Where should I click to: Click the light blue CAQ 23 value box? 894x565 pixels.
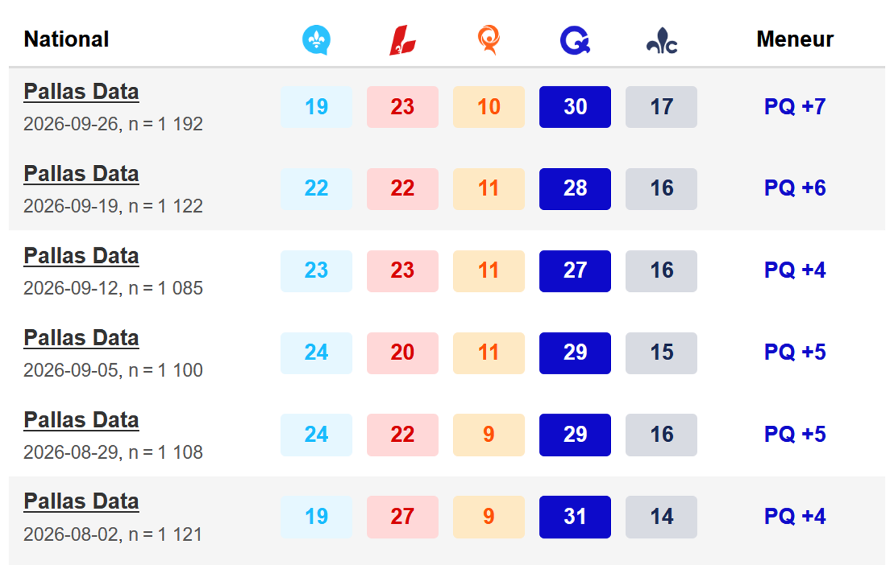point(316,271)
